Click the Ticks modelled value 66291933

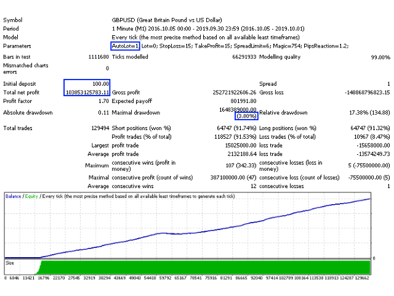pos(244,57)
